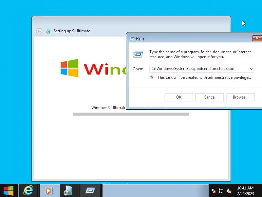This screenshot has height=197, width=262.
Task: Click the large Run program icon in dialog
Action: [138, 55]
